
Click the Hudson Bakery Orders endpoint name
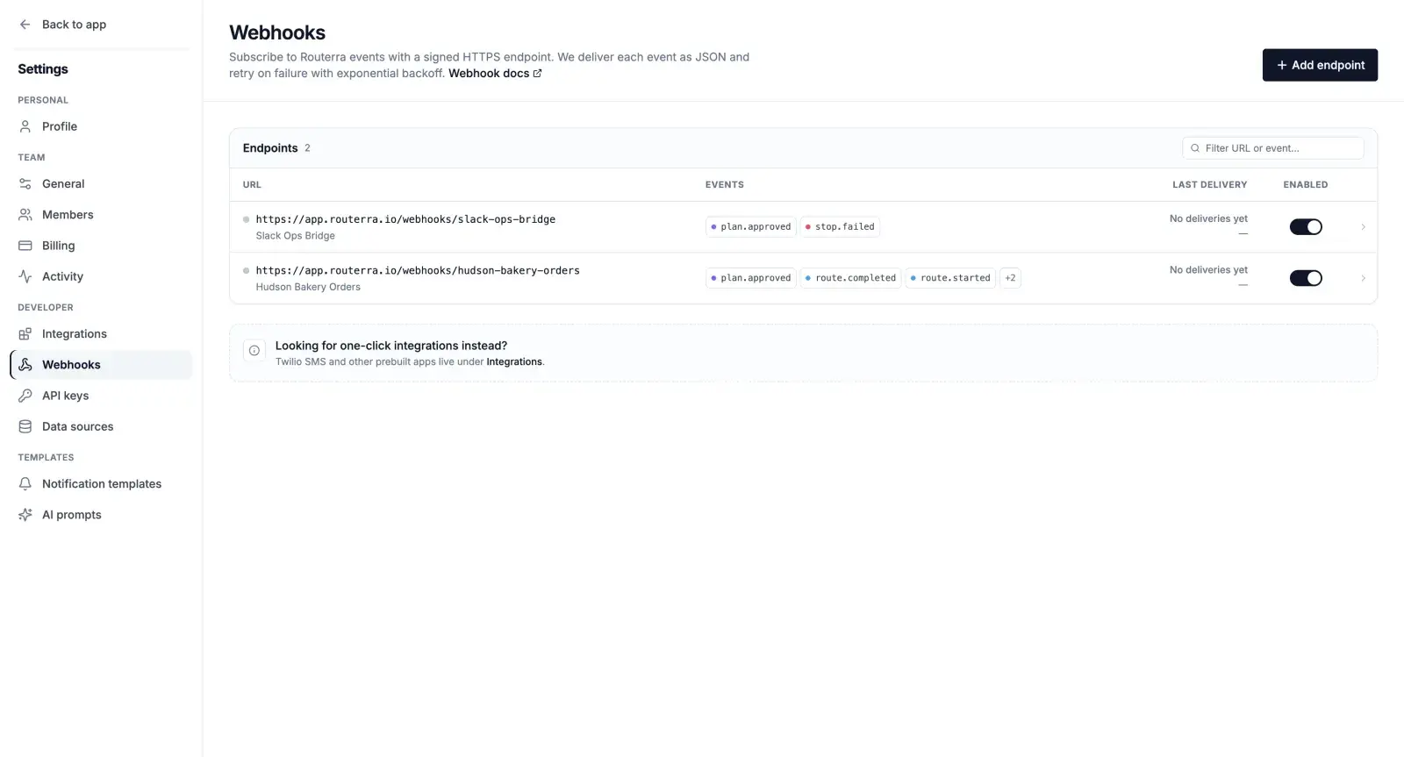[308, 287]
